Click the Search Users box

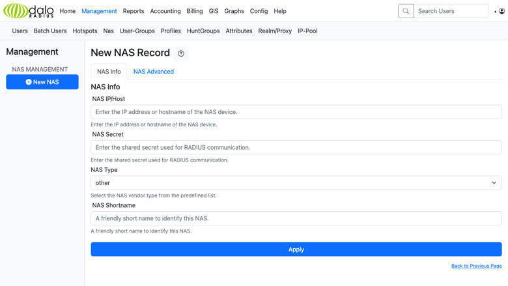(451, 11)
